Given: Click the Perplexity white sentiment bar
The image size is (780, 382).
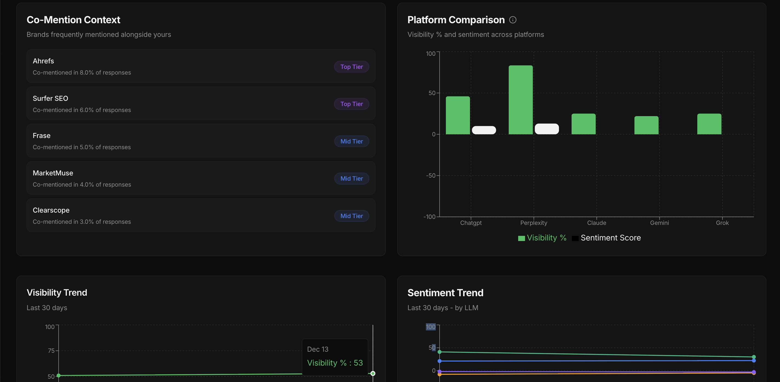Looking at the screenshot, I should (547, 129).
